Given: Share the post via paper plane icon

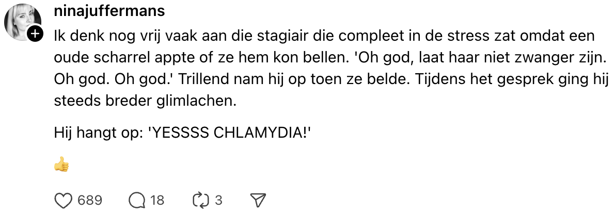Looking at the screenshot, I should pos(257,200).
